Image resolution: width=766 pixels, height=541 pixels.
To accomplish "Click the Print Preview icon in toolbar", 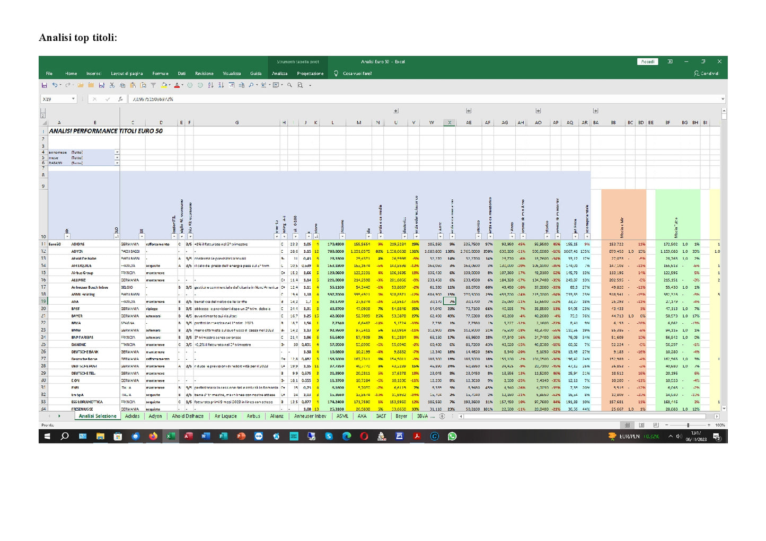I will [x=300, y=85].
